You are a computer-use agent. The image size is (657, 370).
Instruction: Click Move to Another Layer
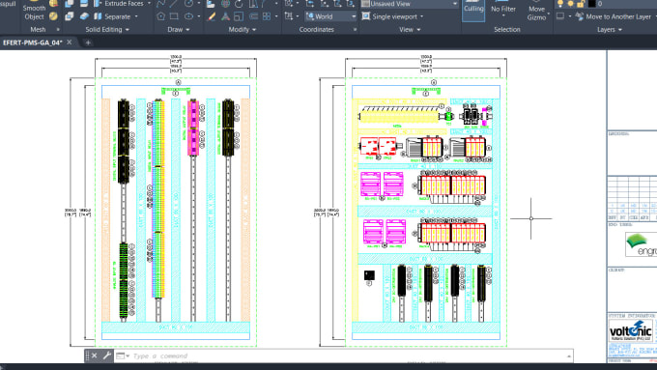[614, 16]
